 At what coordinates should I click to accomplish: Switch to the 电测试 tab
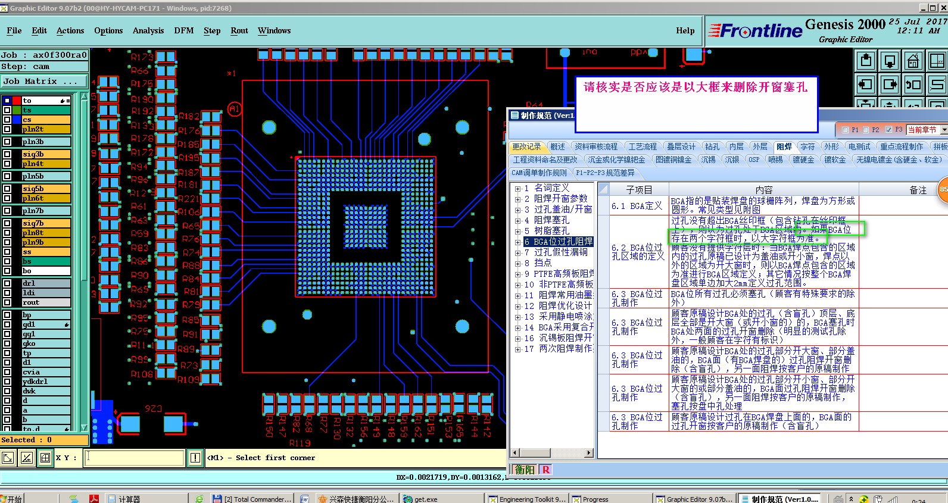[x=859, y=146]
